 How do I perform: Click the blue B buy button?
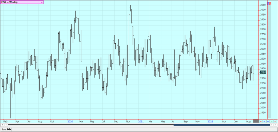coord(268,4)
